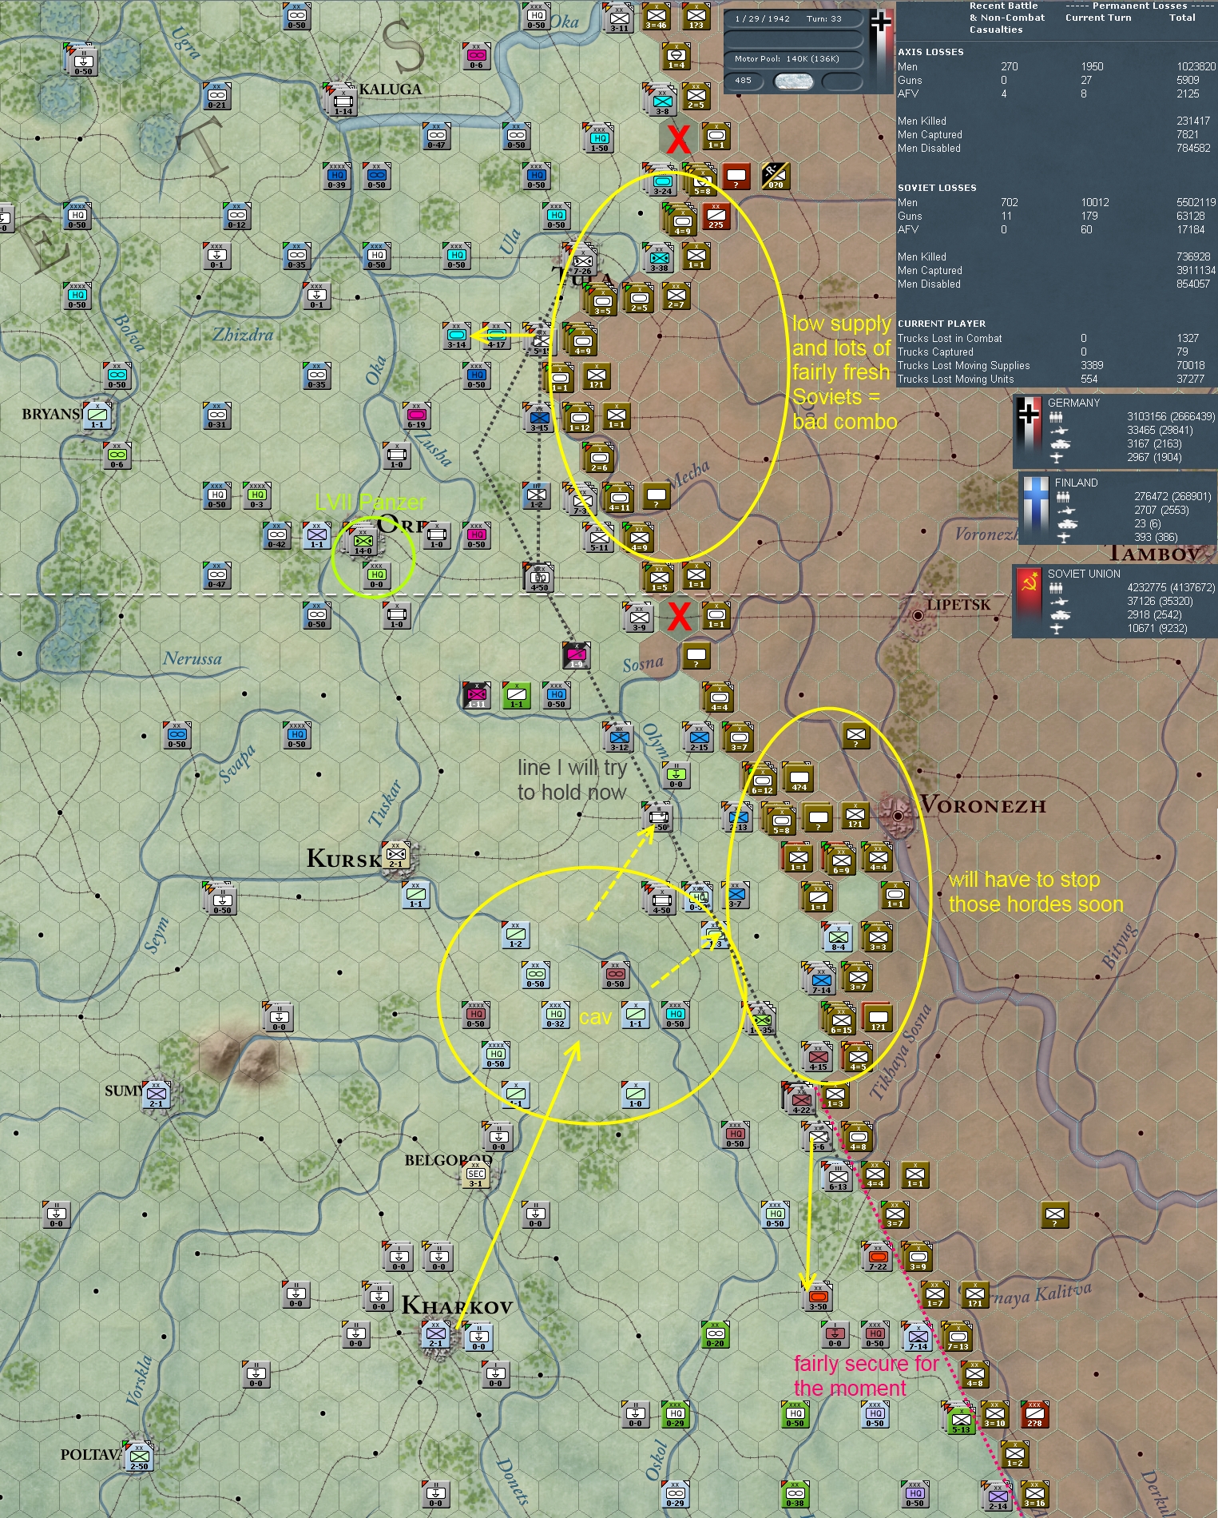Screen dimensions: 1218x1518
Task: Select the Soviet 7=13 unit
Action: 958,1337
